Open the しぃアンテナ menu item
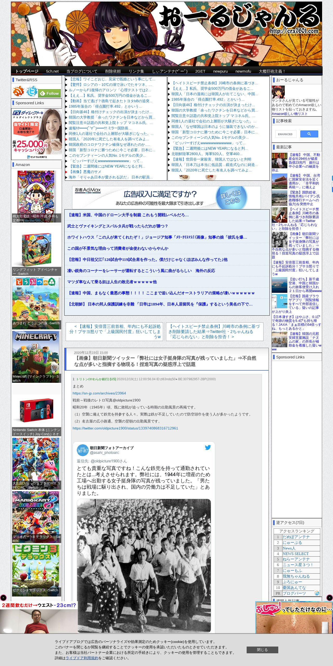The height and width of the screenshot is (666, 333). coord(170,71)
